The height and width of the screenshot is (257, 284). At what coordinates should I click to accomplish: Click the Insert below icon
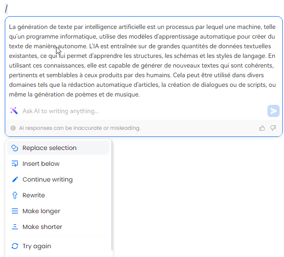pos(15,164)
